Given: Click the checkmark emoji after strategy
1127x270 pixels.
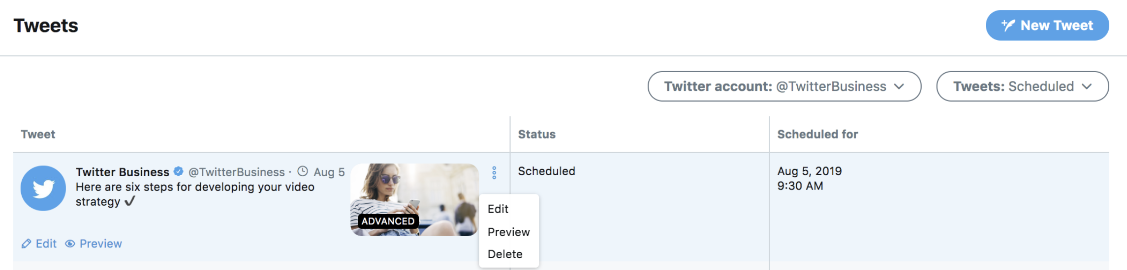Looking at the screenshot, I should click(130, 201).
